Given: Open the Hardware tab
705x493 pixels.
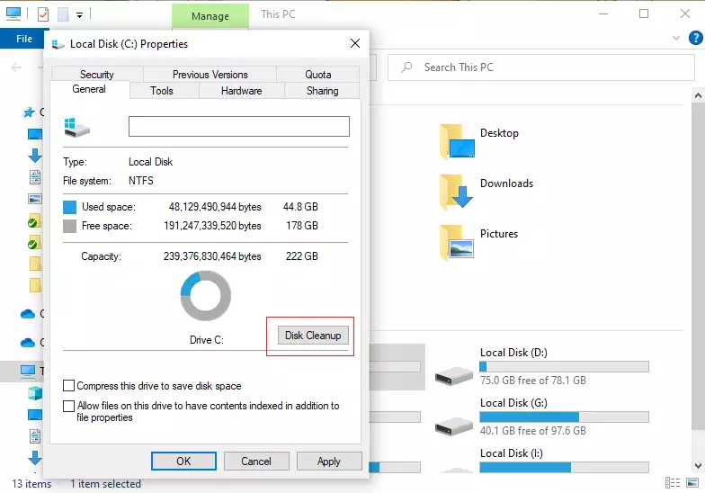Looking at the screenshot, I should [x=241, y=90].
